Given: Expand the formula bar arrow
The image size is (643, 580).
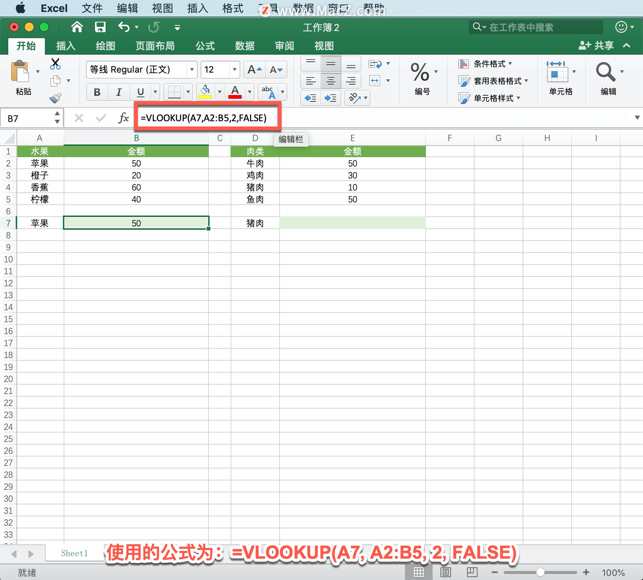Looking at the screenshot, I should (x=637, y=118).
